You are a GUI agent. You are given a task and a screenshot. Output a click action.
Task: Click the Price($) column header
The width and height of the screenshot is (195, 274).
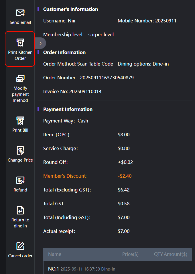point(130,254)
